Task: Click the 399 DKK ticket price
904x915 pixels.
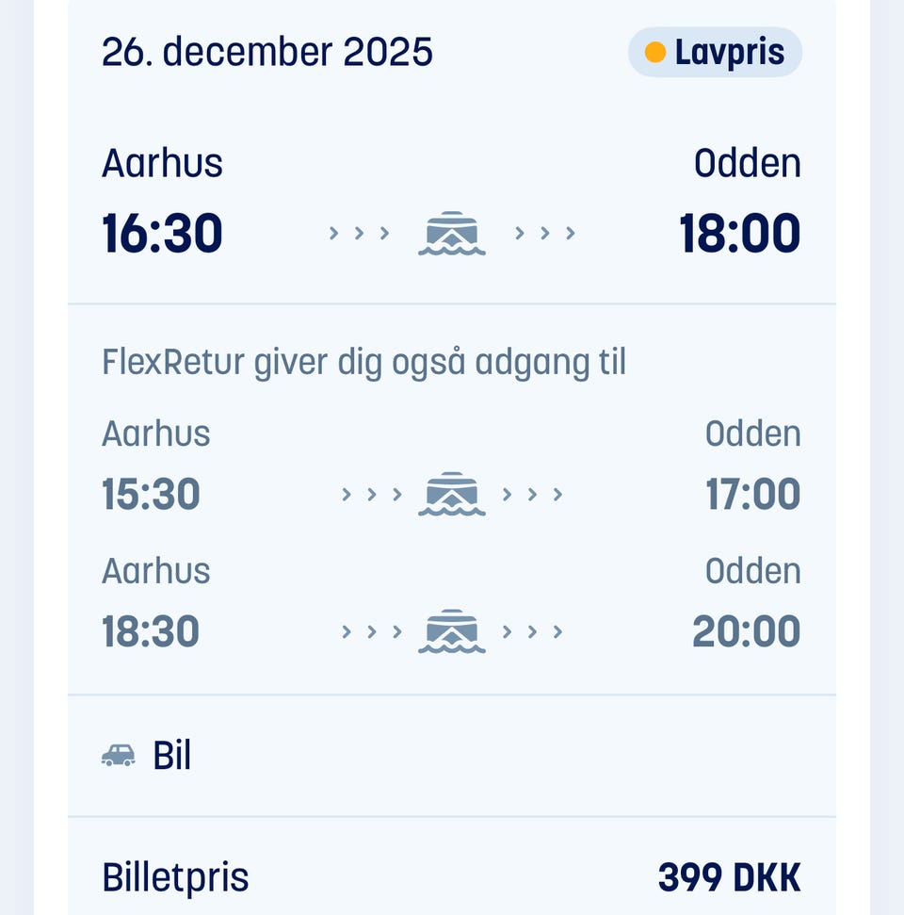Action: (x=729, y=877)
